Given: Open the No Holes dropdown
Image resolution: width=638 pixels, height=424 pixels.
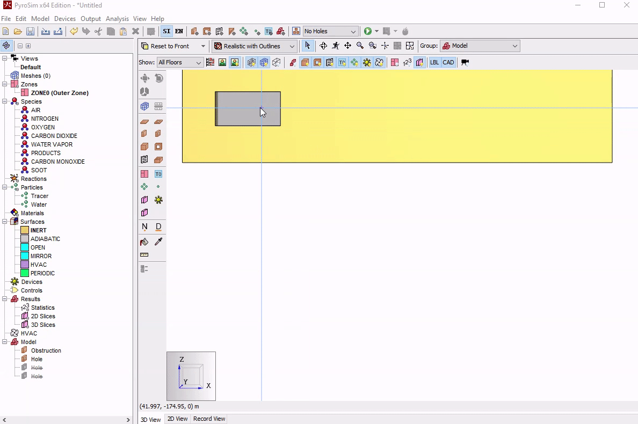Looking at the screenshot, I should tap(330, 32).
